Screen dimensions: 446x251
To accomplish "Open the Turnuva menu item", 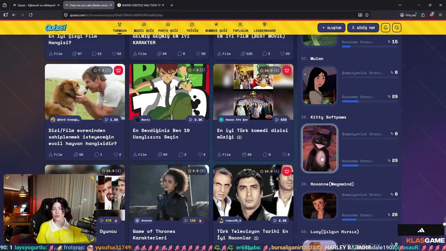I will point(120,28).
